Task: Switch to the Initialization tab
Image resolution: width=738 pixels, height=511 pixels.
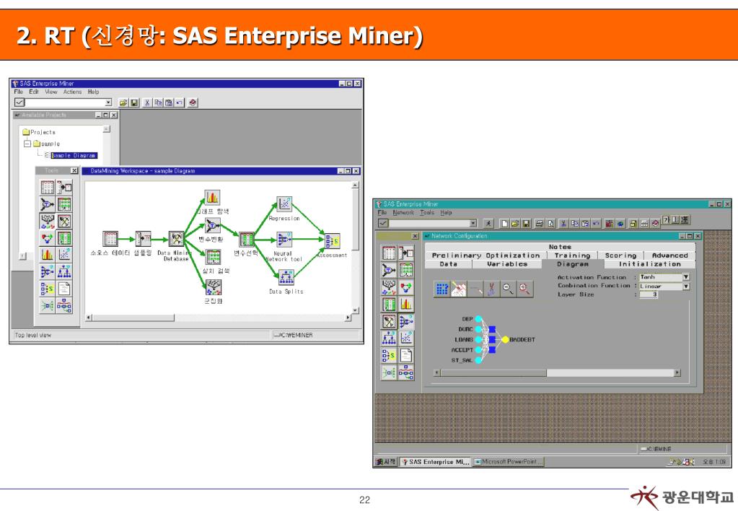Action: coord(649,264)
